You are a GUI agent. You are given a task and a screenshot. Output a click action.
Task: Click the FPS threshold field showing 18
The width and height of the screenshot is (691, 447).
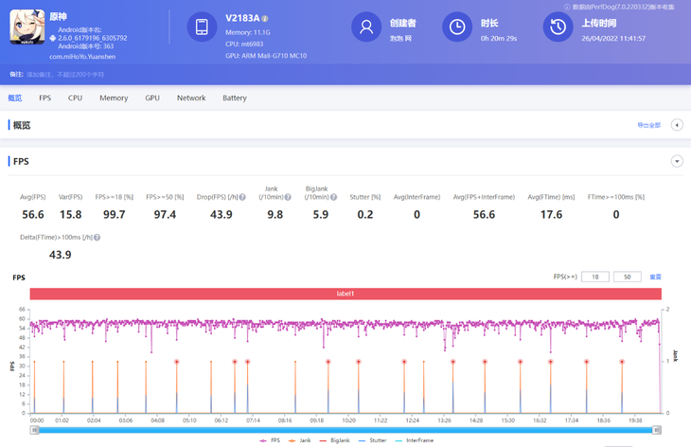coord(594,277)
